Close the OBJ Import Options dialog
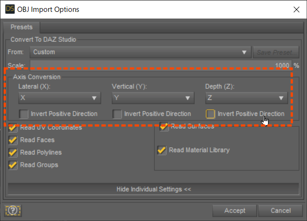The image size is (307, 221). (x=297, y=10)
